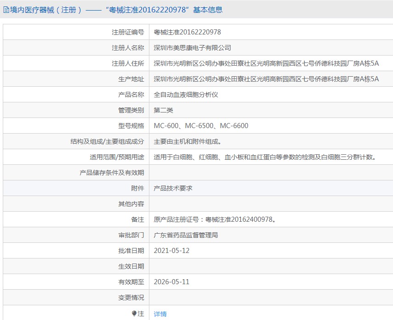
Task: Click attachment value 产品技术要求
Action: click(173, 188)
